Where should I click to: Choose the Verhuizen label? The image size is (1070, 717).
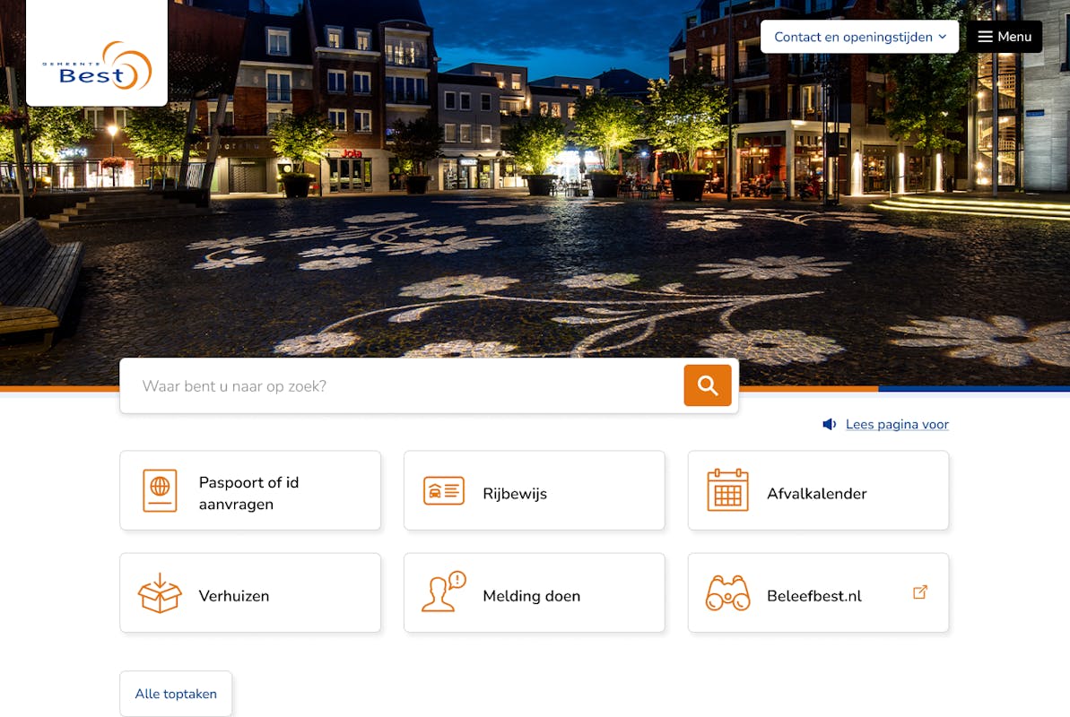coord(234,596)
